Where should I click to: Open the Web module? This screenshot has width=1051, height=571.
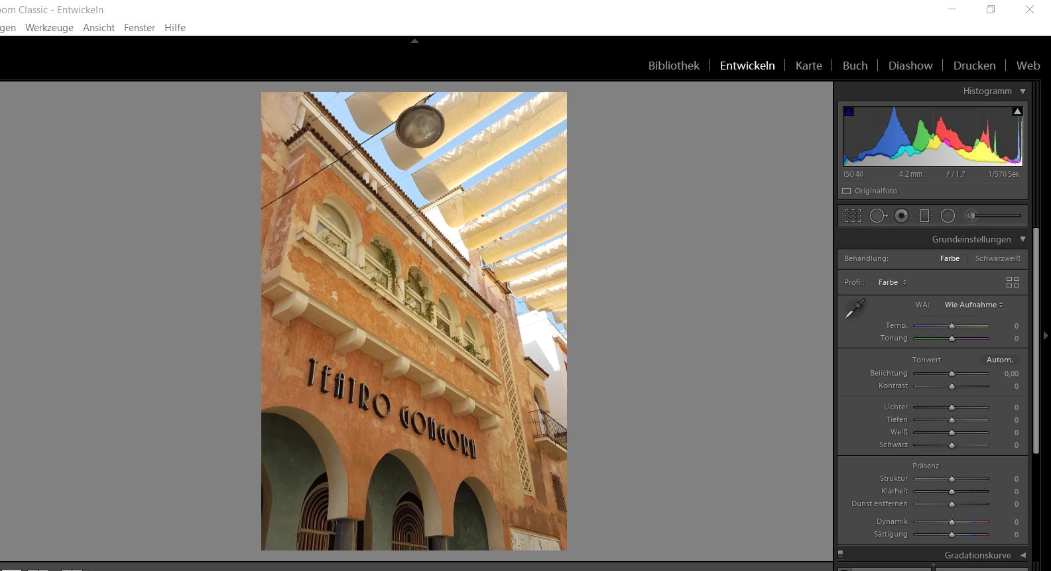pos(1028,66)
